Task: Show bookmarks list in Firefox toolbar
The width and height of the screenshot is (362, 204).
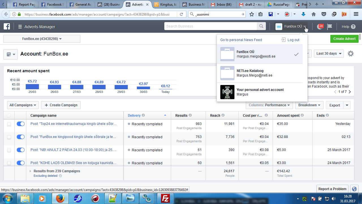Action: (261, 14)
